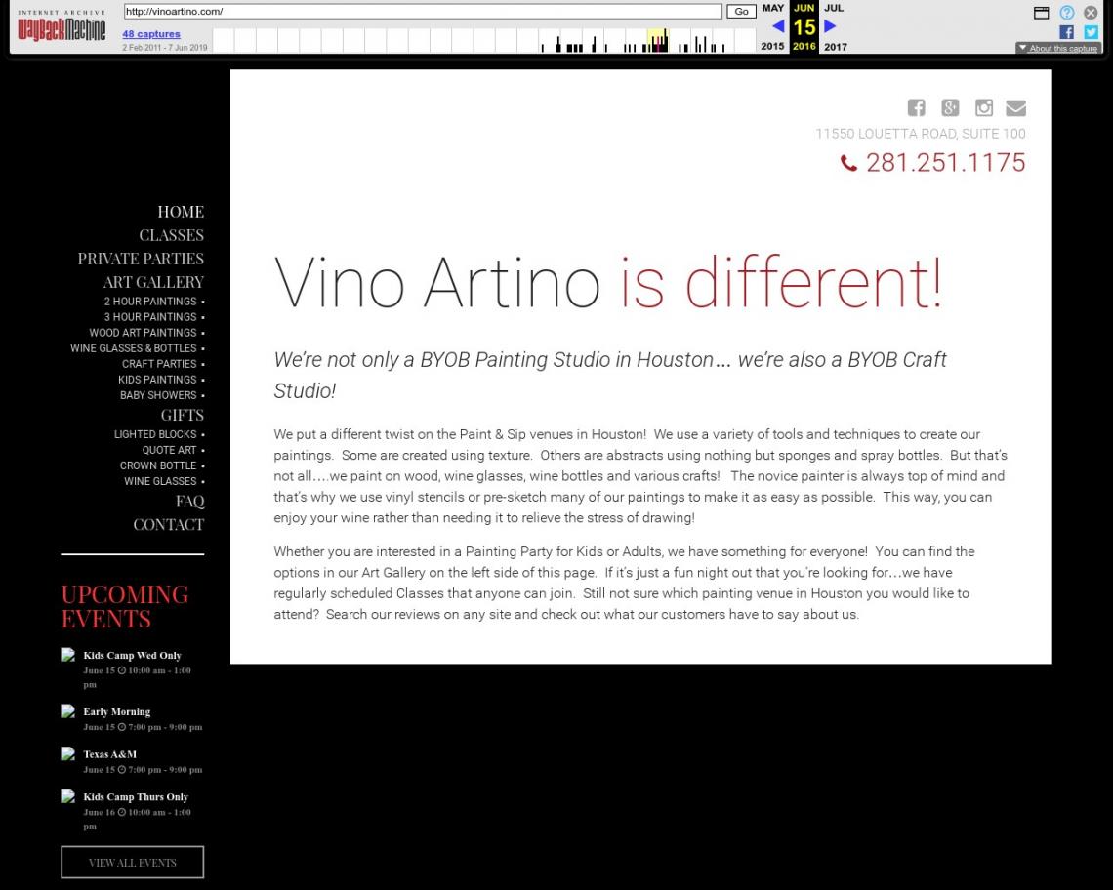Open the ART GALLERY menu item
Screen dimensions: 1113x890
[x=153, y=282]
